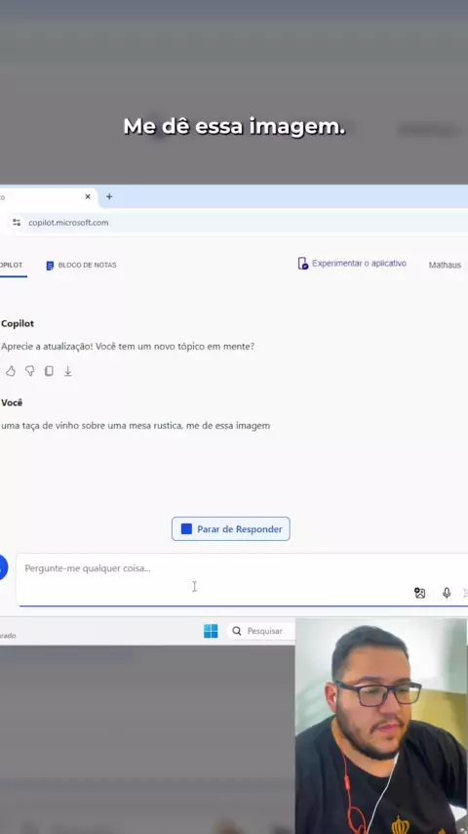This screenshot has height=834, width=468.
Task: Open the Mathaus account menu
Action: tap(445, 265)
